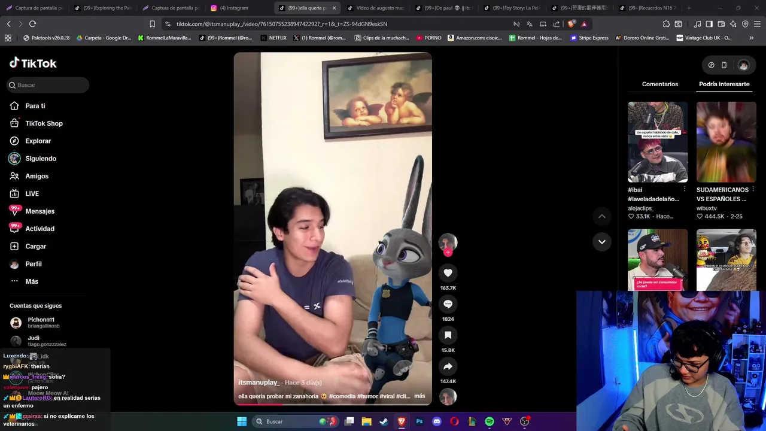This screenshot has height=431, width=766.
Task: Click the translate page icon
Action: tap(529, 24)
